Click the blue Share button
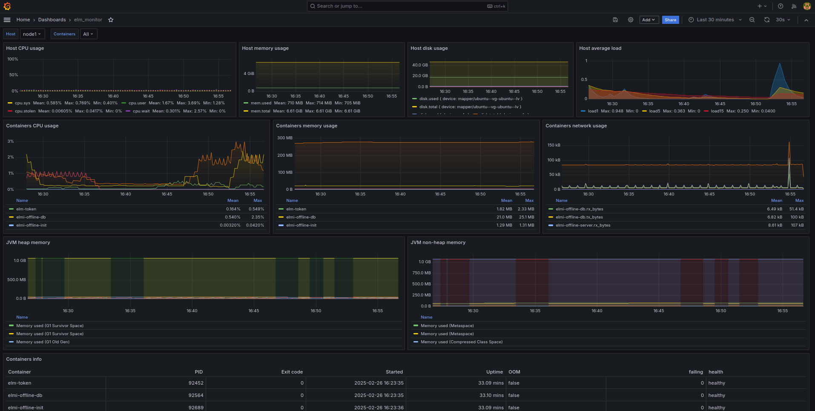Viewport: 815px width, 411px height. click(x=670, y=20)
